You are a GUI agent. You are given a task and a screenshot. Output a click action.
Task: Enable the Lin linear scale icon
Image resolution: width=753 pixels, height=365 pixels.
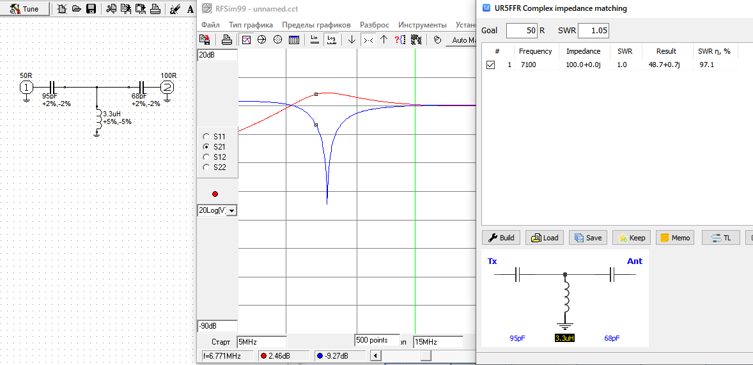314,40
